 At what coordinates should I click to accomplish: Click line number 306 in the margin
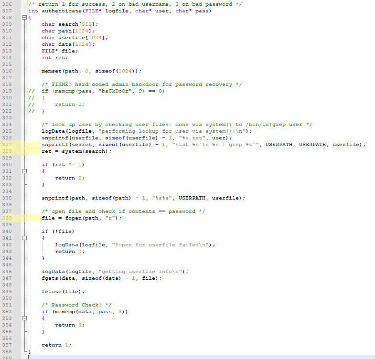coord(7,4)
